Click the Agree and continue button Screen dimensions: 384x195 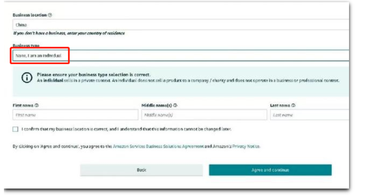coord(270,170)
